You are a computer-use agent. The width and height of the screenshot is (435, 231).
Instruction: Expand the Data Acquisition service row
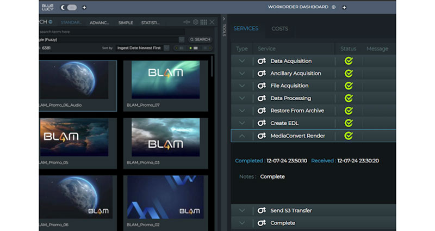coord(242,61)
